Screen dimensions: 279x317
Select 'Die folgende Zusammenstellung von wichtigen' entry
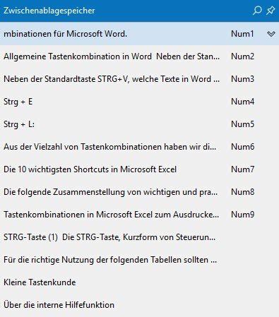coord(139,192)
